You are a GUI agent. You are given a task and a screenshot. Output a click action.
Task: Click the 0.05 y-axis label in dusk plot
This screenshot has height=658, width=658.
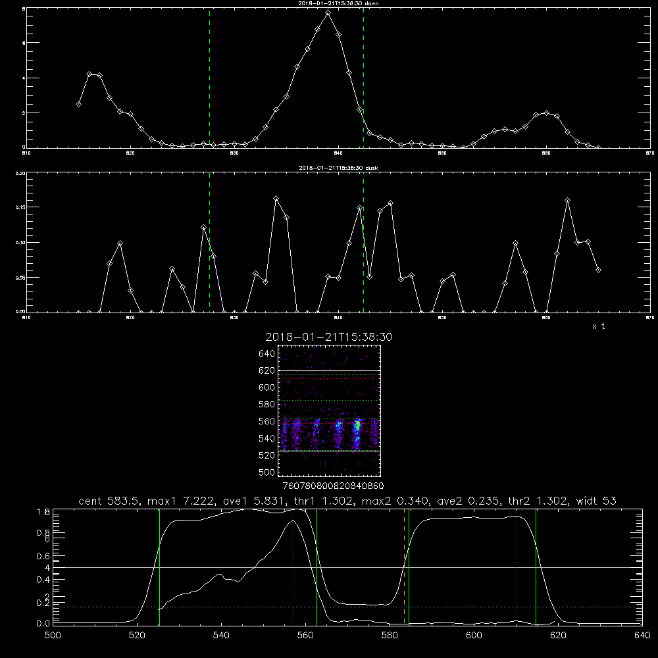(20, 278)
